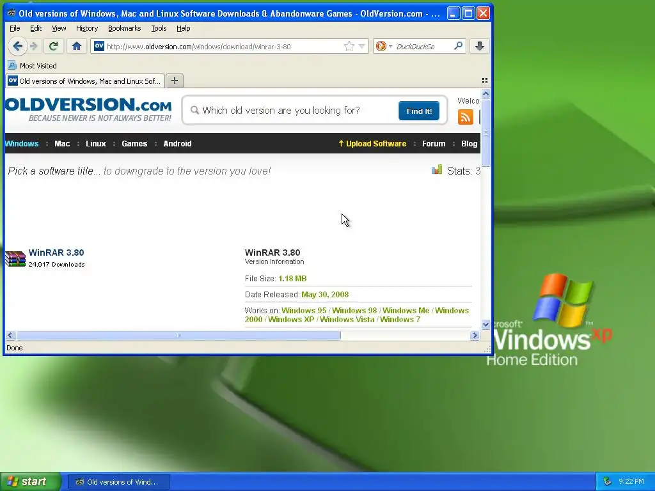The image size is (655, 491).
Task: Click the Find It! button
Action: click(418, 111)
